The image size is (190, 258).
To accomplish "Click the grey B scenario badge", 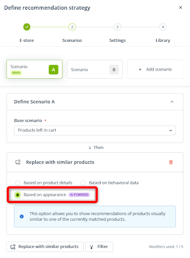I will tap(114, 70).
